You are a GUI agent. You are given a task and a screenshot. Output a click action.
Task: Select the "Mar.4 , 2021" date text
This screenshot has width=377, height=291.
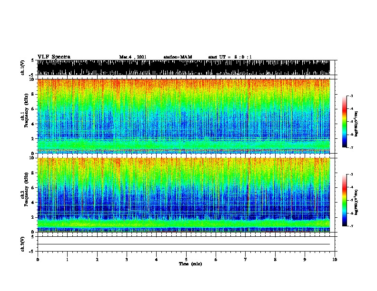(133, 57)
